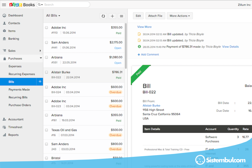The width and height of the screenshot is (252, 168).
Task: Select checkbox for Alistair Burke Bill-022
Action: 46,72
